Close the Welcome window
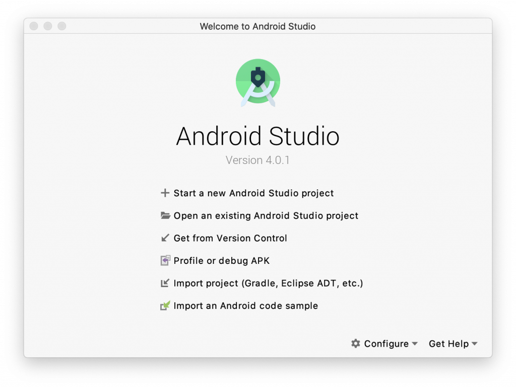516x387 pixels. (x=34, y=26)
